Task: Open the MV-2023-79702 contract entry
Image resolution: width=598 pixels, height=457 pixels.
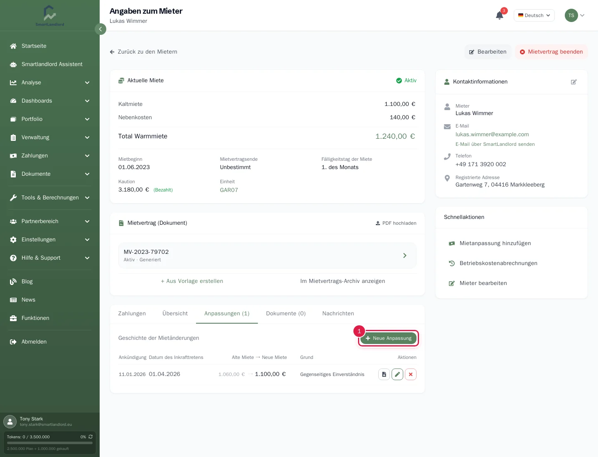Action: tap(267, 256)
